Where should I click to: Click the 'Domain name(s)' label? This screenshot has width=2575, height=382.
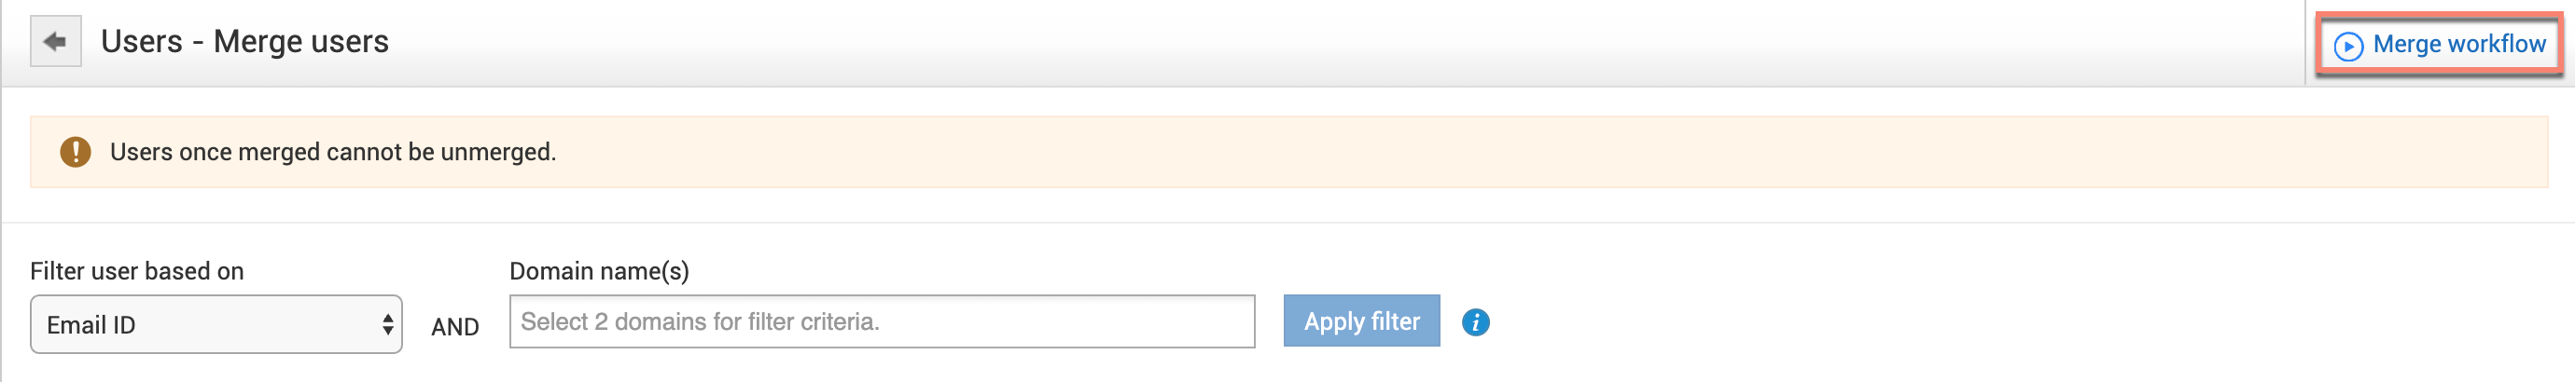(x=599, y=271)
